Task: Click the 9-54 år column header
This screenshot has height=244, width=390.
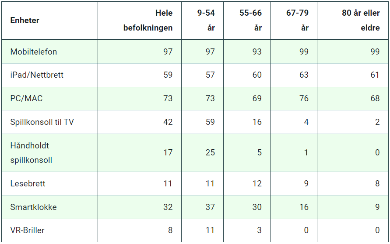Action: click(x=206, y=21)
